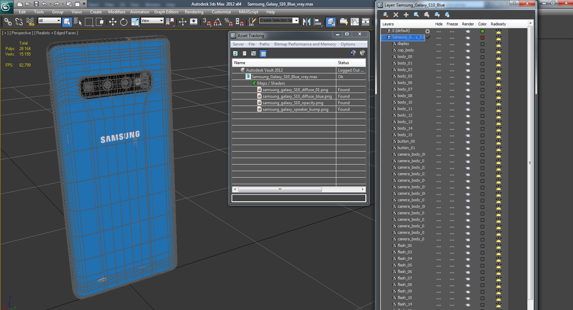The image size is (573, 310).
Task: Open the MAXScript menu
Action: coord(249,12)
